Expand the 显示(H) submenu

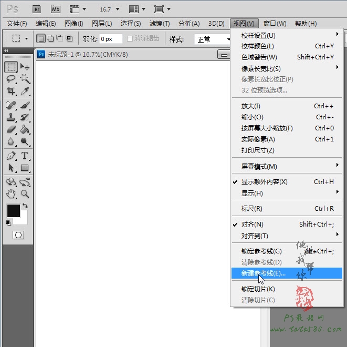(287, 193)
